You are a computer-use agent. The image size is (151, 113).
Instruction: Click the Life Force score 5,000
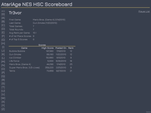[x=50, y=61]
